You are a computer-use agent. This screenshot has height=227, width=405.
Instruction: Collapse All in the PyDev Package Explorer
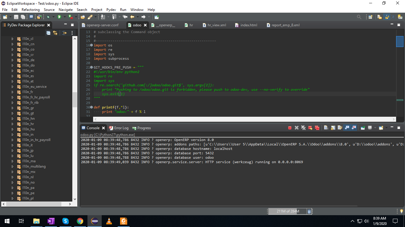click(48, 33)
